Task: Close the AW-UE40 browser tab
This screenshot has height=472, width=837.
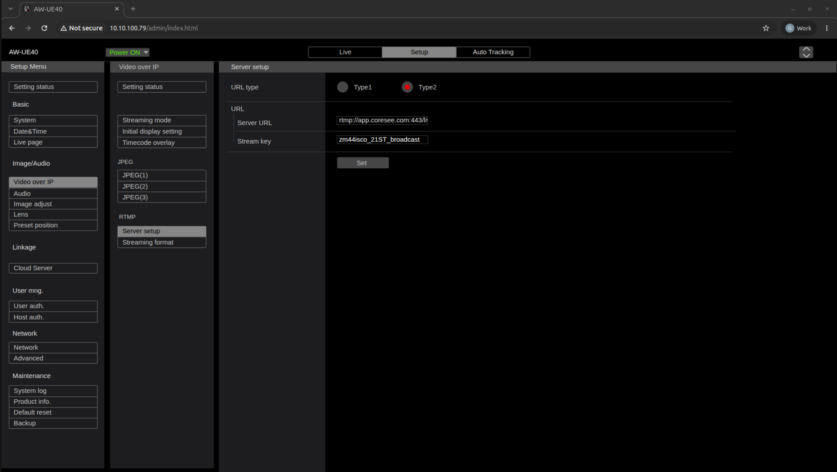Action: 117,9
